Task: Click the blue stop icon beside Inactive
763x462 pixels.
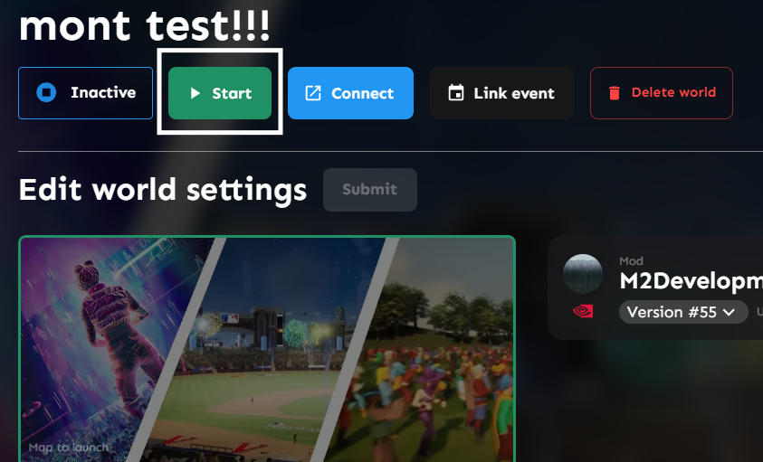Action: point(46,92)
